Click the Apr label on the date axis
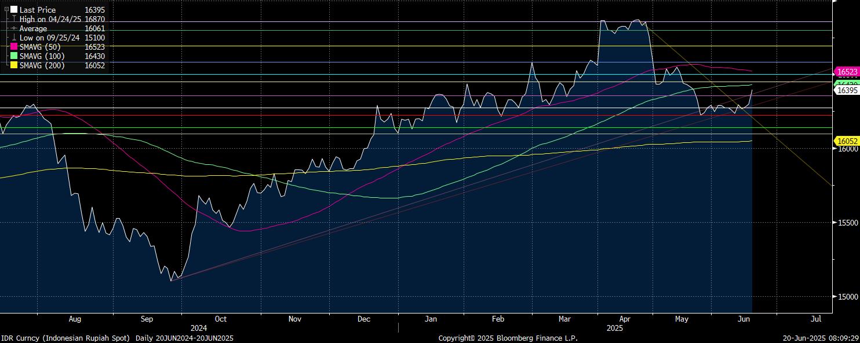860x343 pixels. (x=624, y=319)
